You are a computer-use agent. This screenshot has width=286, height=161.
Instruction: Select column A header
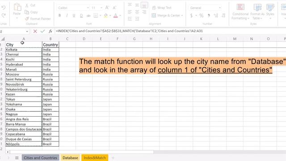24,39
